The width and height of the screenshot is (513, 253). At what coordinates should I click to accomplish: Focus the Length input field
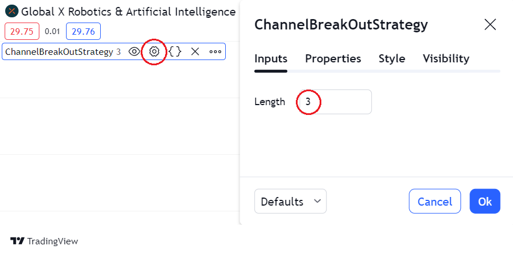point(334,102)
